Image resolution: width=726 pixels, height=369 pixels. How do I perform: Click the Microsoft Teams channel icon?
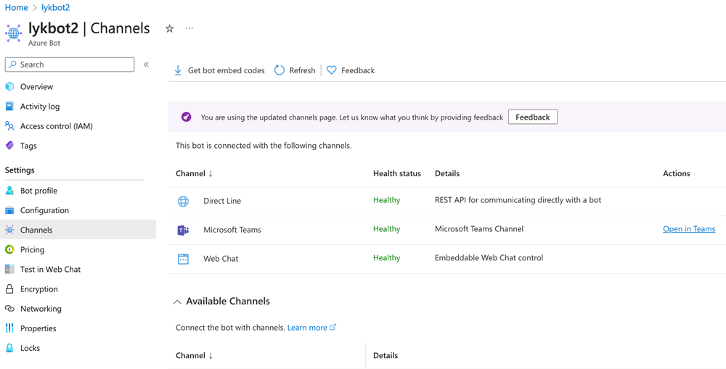(183, 230)
